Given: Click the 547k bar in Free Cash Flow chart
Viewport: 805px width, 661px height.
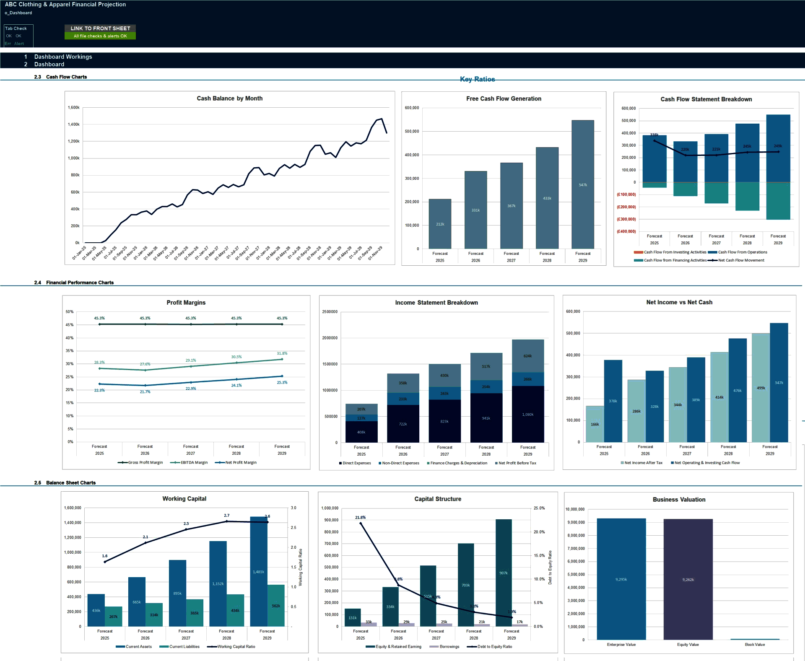Looking at the screenshot, I should (583, 184).
